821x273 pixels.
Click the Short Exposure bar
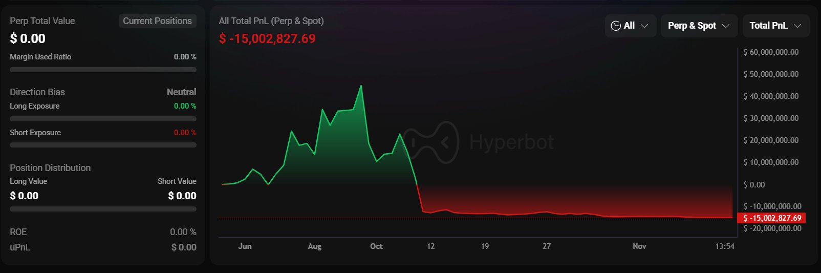click(x=103, y=145)
